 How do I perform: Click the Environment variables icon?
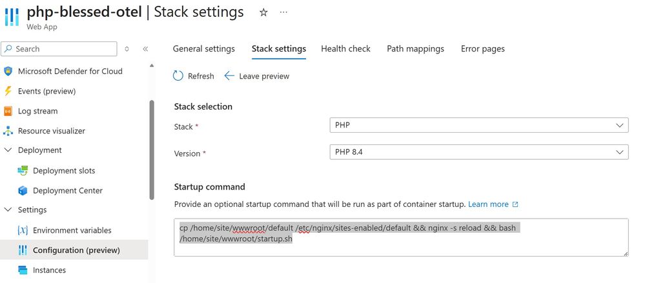click(23, 230)
